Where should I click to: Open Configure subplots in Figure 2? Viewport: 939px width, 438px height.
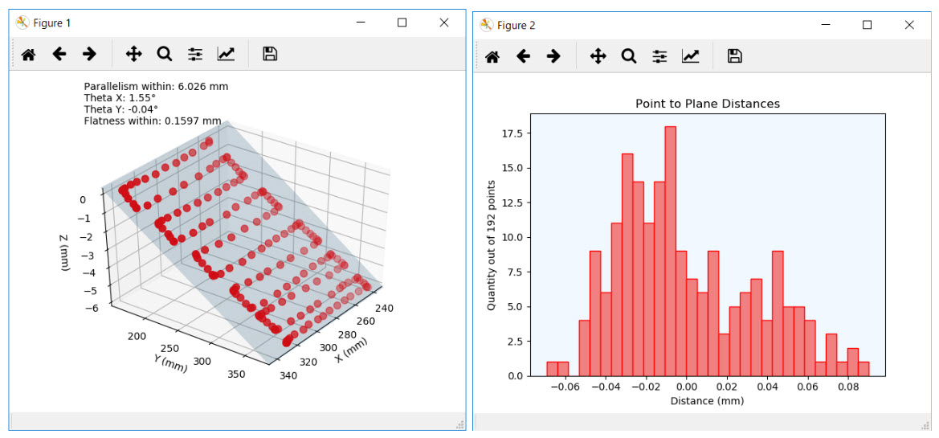point(659,56)
